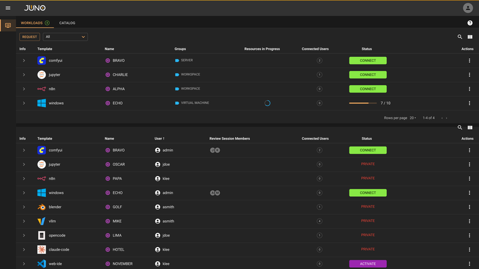
Task: Sort by the User column header
Action: [x=159, y=138]
